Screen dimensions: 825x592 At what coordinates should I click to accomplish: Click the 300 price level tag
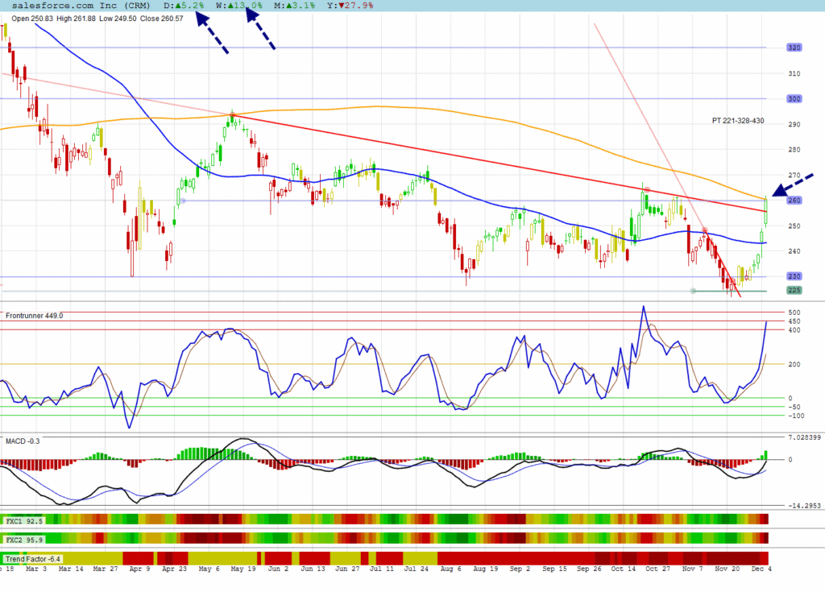[x=794, y=99]
